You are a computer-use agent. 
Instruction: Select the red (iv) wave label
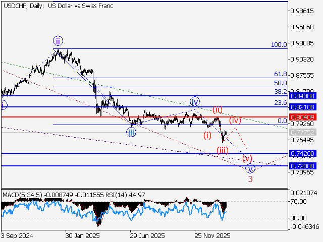pos(235,120)
